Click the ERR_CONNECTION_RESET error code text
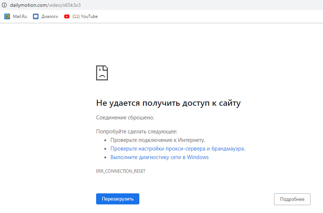 (x=121, y=171)
